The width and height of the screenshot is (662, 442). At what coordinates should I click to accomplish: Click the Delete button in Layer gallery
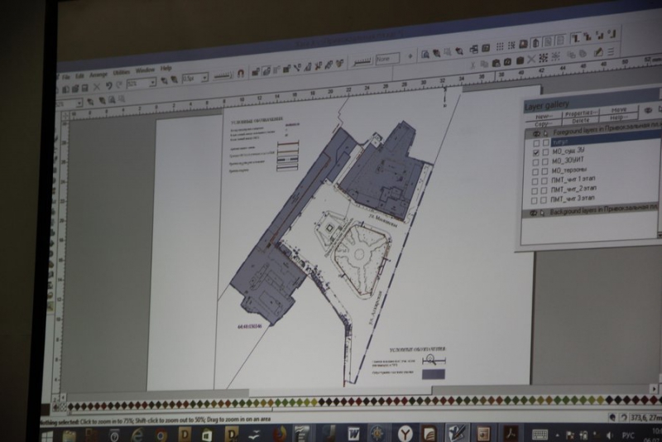pyautogui.click(x=579, y=120)
